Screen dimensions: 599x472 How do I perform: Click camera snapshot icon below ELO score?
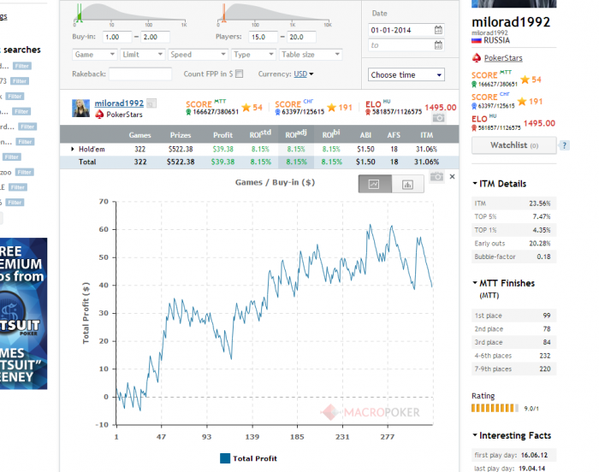click(438, 118)
